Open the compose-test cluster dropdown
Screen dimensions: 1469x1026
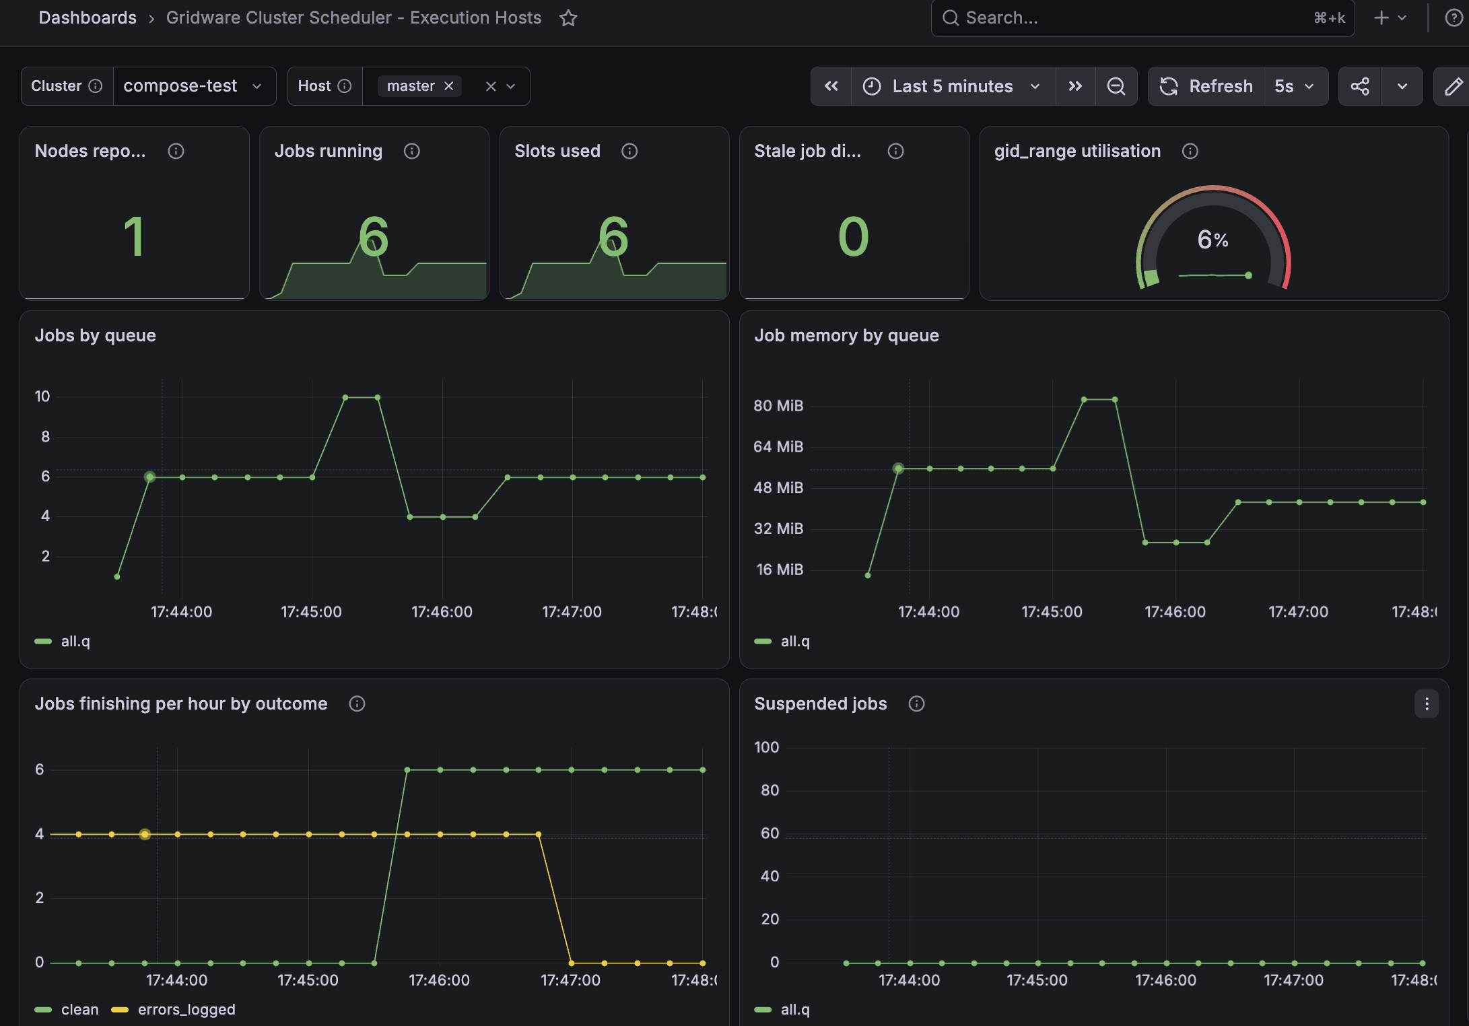(195, 86)
